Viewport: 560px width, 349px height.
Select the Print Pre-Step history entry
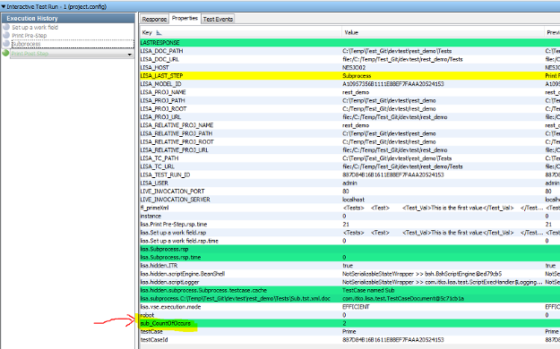click(x=30, y=35)
